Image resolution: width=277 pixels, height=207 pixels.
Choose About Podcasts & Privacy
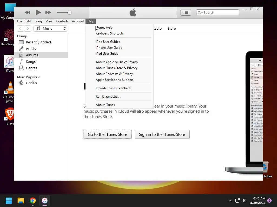pos(119,74)
